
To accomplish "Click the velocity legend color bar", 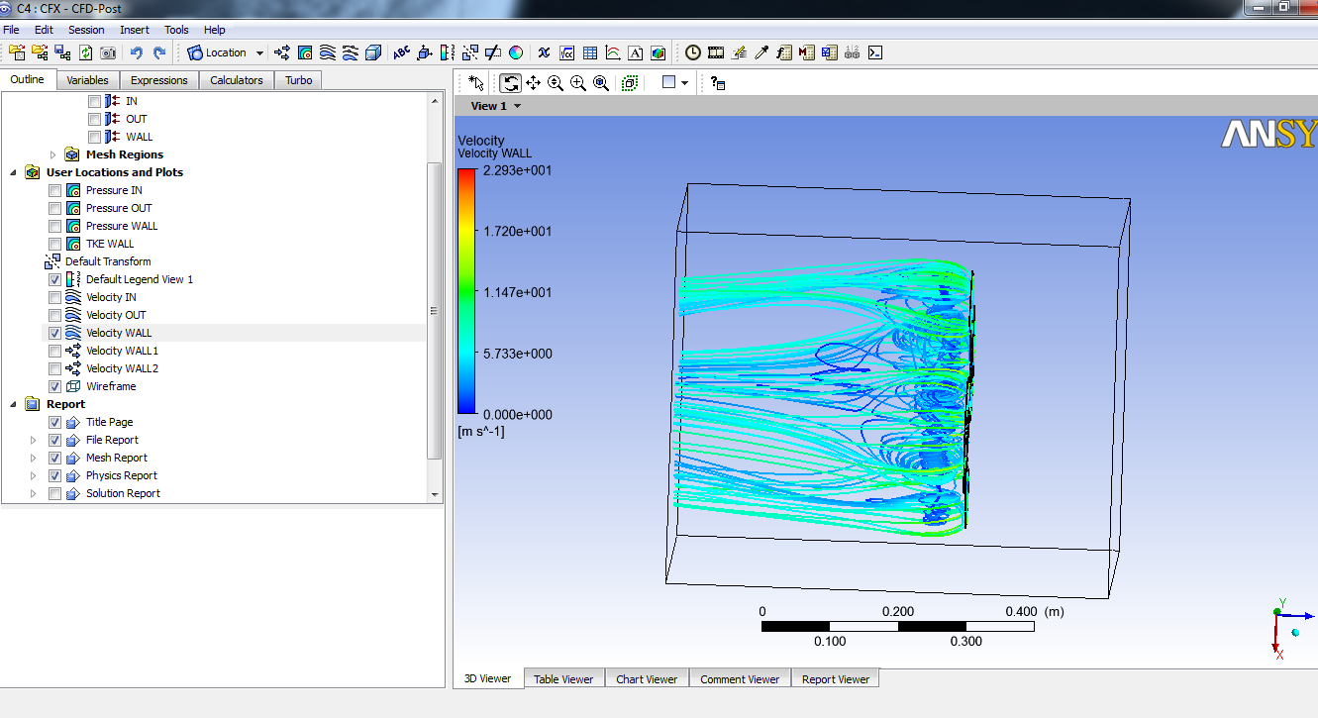I will click(465, 291).
